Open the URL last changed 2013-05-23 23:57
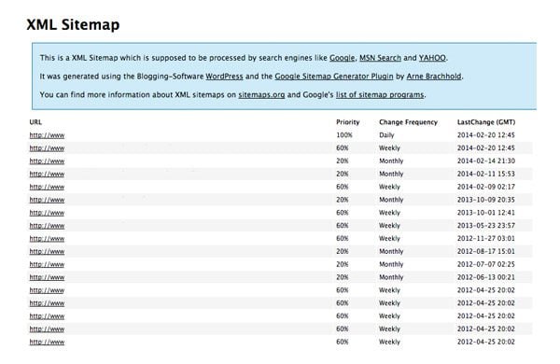Viewport: 560px width, 364px height. coord(47,226)
